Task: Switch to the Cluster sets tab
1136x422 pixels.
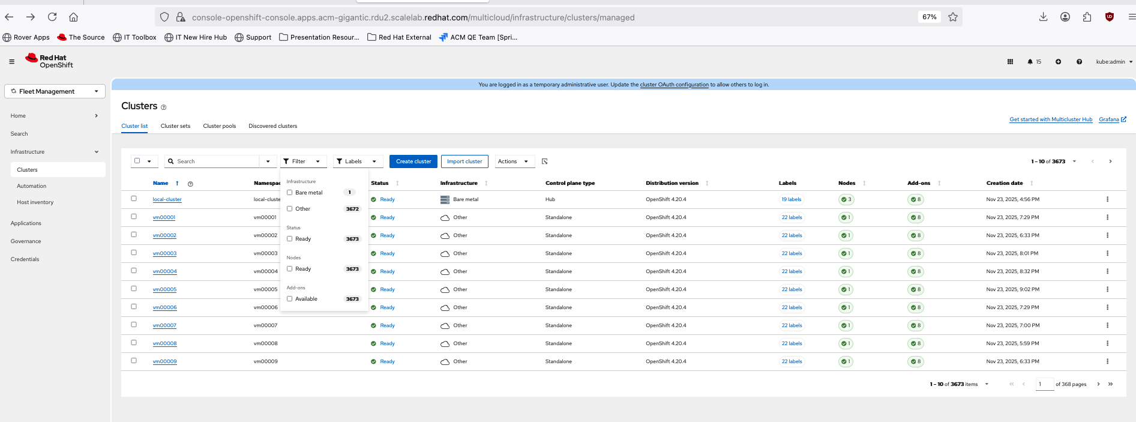Action: (175, 126)
